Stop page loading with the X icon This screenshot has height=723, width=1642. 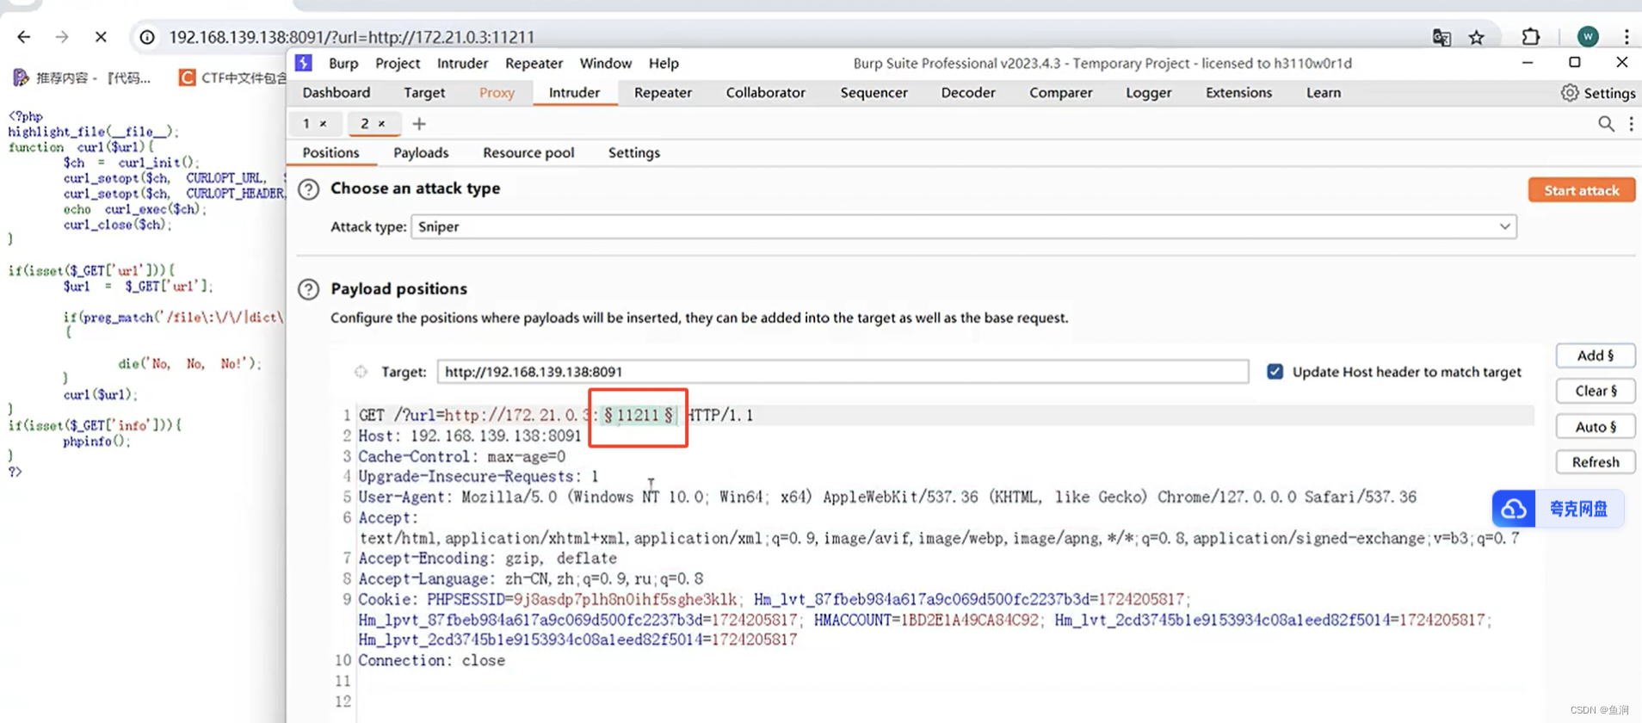(x=101, y=37)
